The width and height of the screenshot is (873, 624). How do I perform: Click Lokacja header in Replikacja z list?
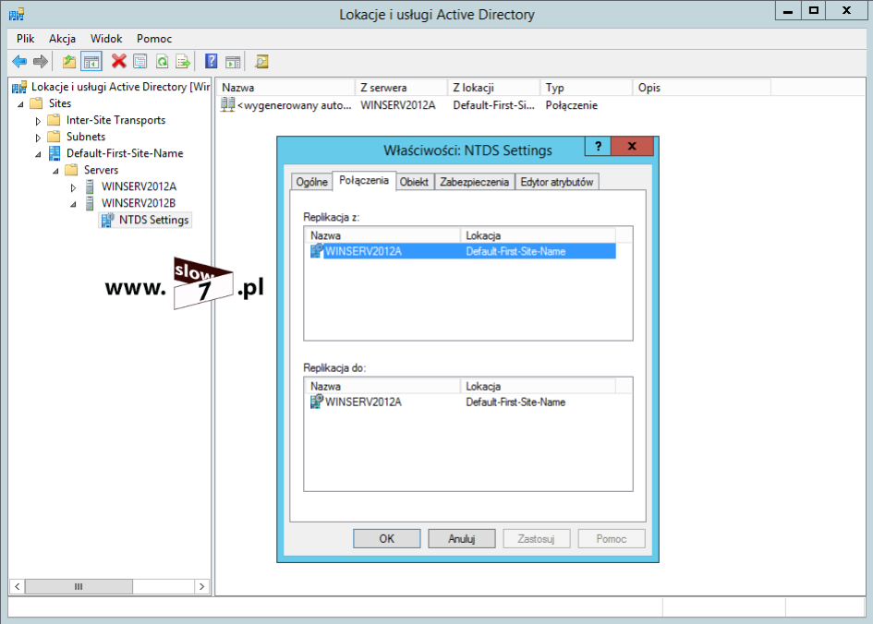(x=538, y=235)
